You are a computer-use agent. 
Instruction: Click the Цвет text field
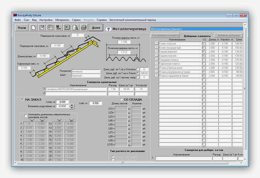point(86,76)
